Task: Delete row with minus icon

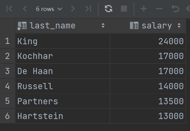Action: [159, 9]
